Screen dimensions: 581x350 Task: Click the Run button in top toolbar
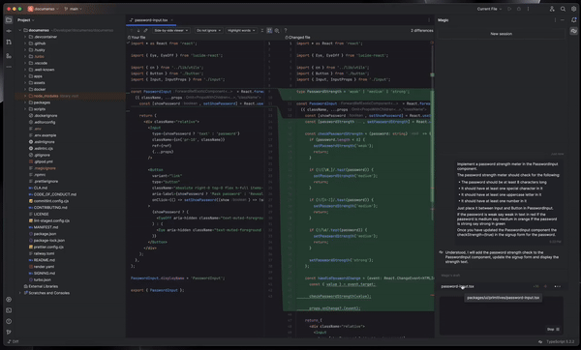pos(509,9)
